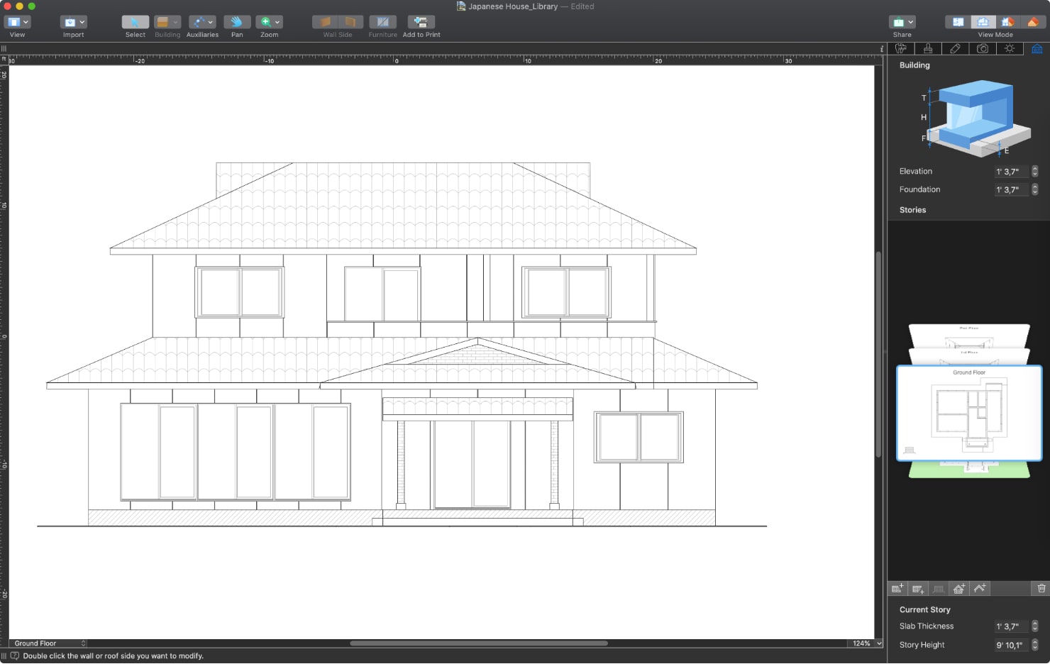Image resolution: width=1050 pixels, height=664 pixels.
Task: Click the add foundation icon
Action: tap(939, 589)
